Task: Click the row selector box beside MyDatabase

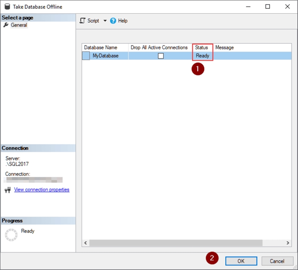Action: pyautogui.click(x=86, y=56)
